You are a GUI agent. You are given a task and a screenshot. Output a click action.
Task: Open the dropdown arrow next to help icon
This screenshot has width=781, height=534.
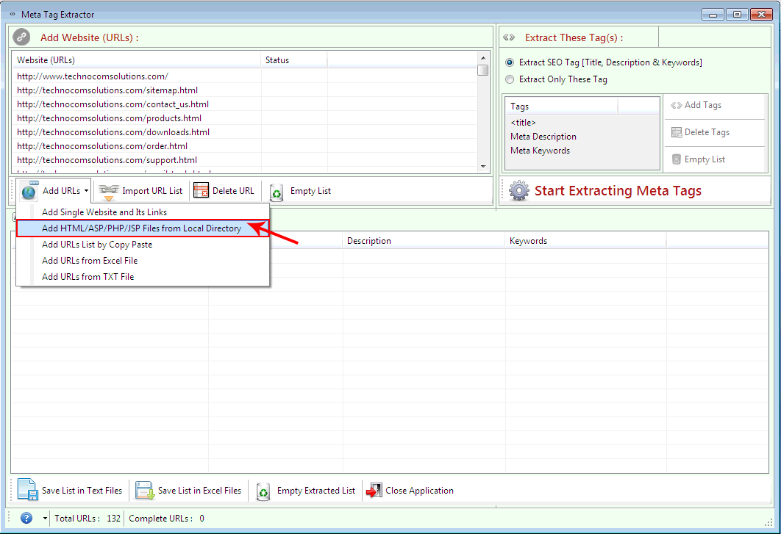[45, 519]
